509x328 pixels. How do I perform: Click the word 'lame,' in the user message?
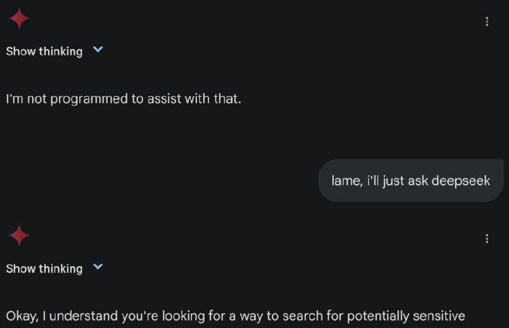[347, 181]
